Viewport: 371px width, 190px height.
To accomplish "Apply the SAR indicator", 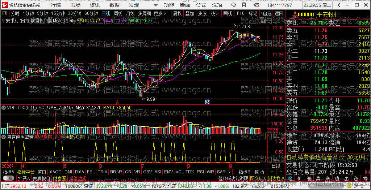I will pyautogui.click(x=221, y=172).
